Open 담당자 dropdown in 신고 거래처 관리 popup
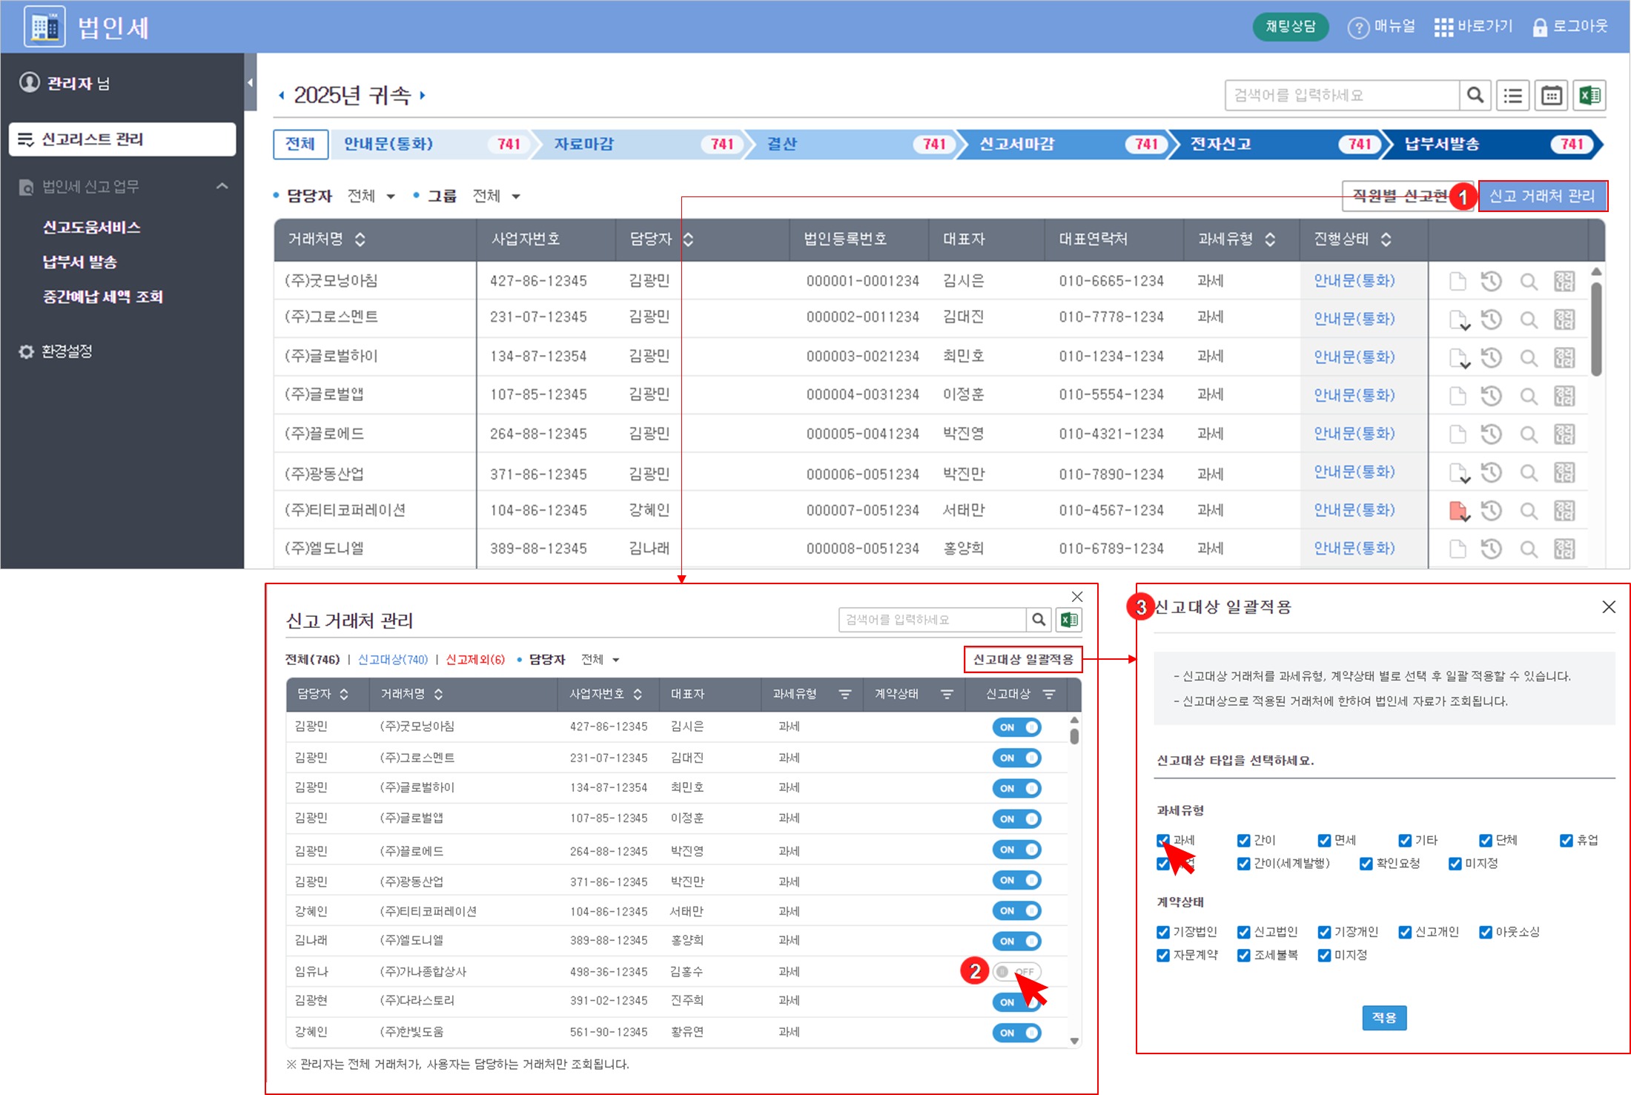The width and height of the screenshot is (1631, 1095). [600, 659]
